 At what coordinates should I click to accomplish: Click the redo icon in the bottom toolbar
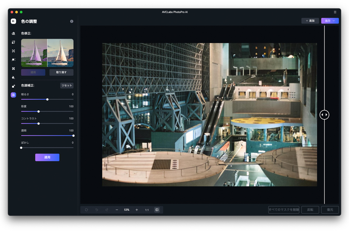point(106,210)
